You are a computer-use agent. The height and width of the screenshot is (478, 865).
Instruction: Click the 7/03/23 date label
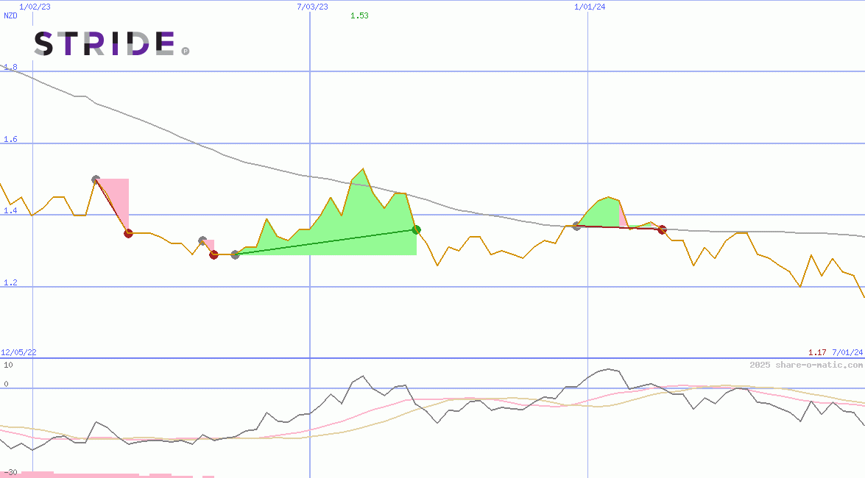pos(312,7)
